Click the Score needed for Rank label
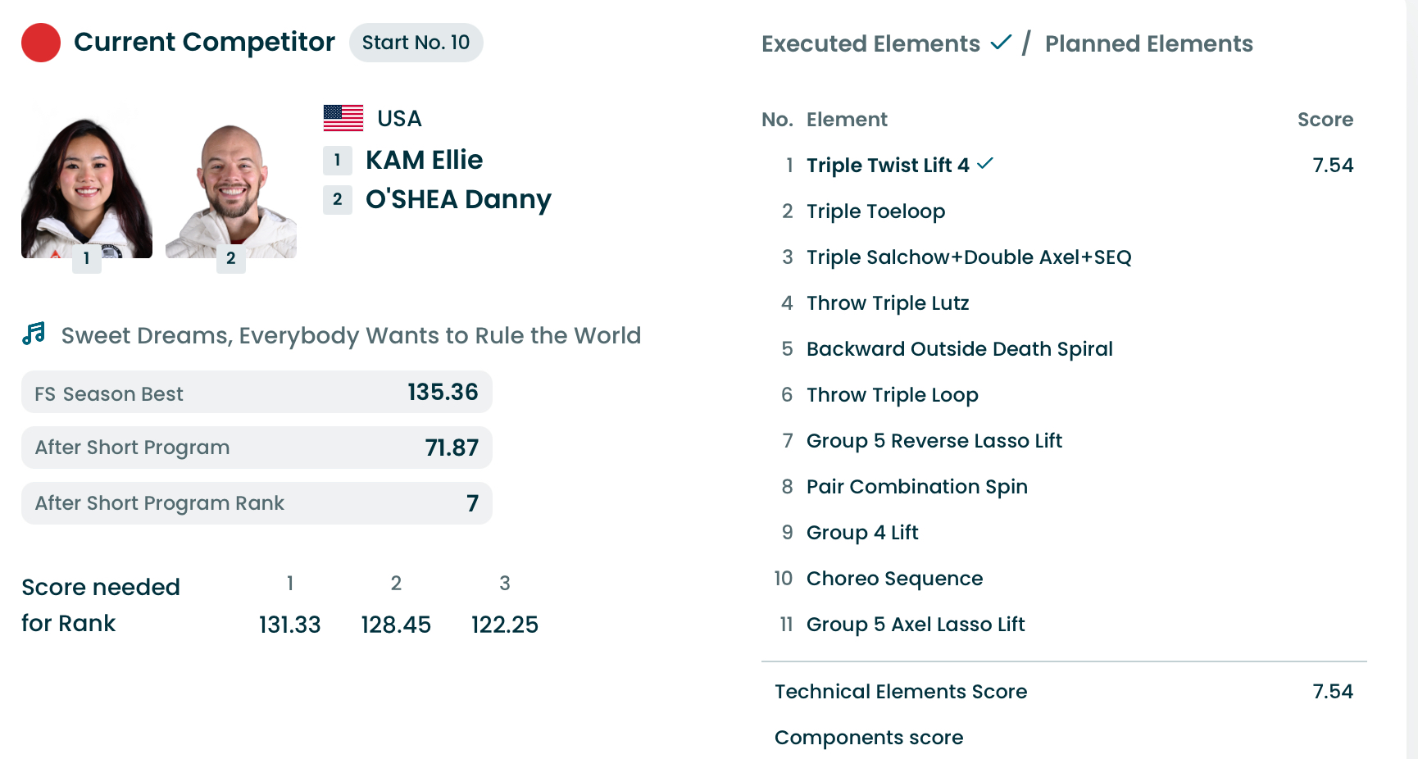The image size is (1418, 759). [101, 605]
